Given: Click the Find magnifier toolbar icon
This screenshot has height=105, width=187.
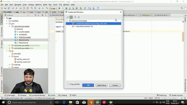Looking at the screenshot, I should click(32, 8).
